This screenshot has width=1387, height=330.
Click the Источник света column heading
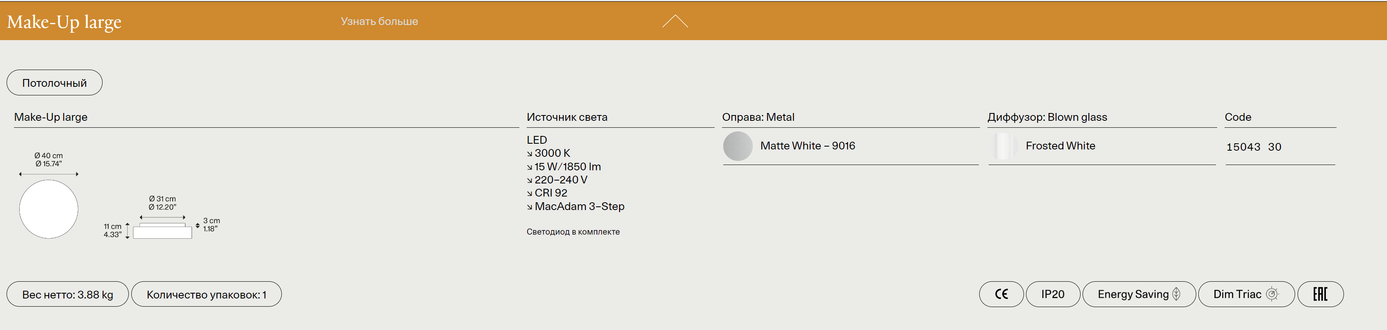tap(567, 117)
